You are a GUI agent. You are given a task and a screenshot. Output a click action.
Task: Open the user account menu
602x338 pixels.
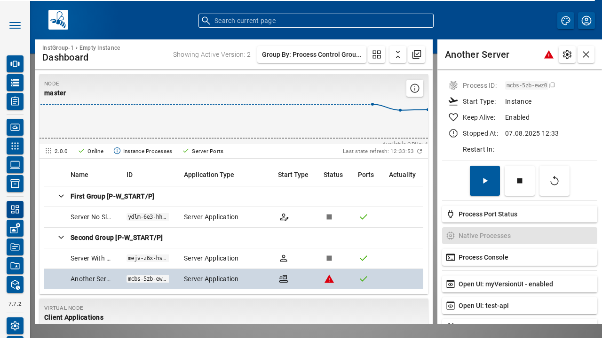(x=586, y=21)
